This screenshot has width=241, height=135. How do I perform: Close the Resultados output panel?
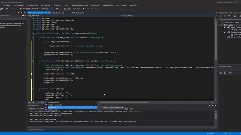(215, 106)
